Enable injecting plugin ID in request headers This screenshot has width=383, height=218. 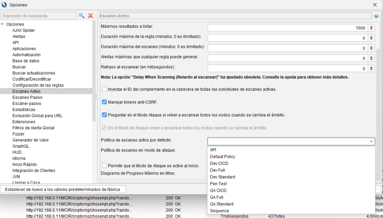point(104,89)
